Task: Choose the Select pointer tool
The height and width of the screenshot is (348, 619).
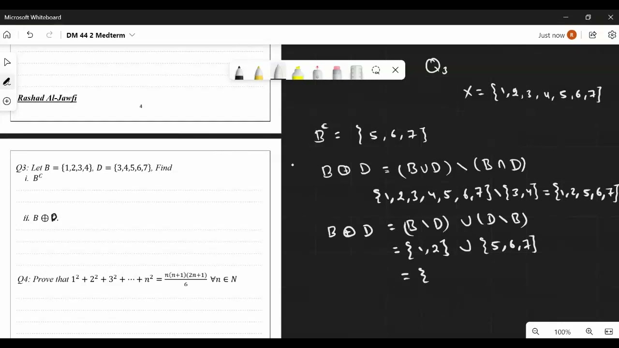Action: [7, 62]
